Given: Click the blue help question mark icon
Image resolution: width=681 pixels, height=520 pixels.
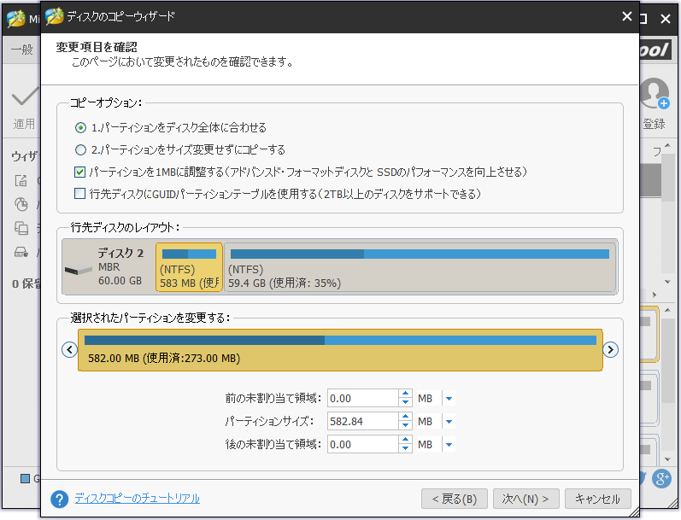Looking at the screenshot, I should point(59,499).
